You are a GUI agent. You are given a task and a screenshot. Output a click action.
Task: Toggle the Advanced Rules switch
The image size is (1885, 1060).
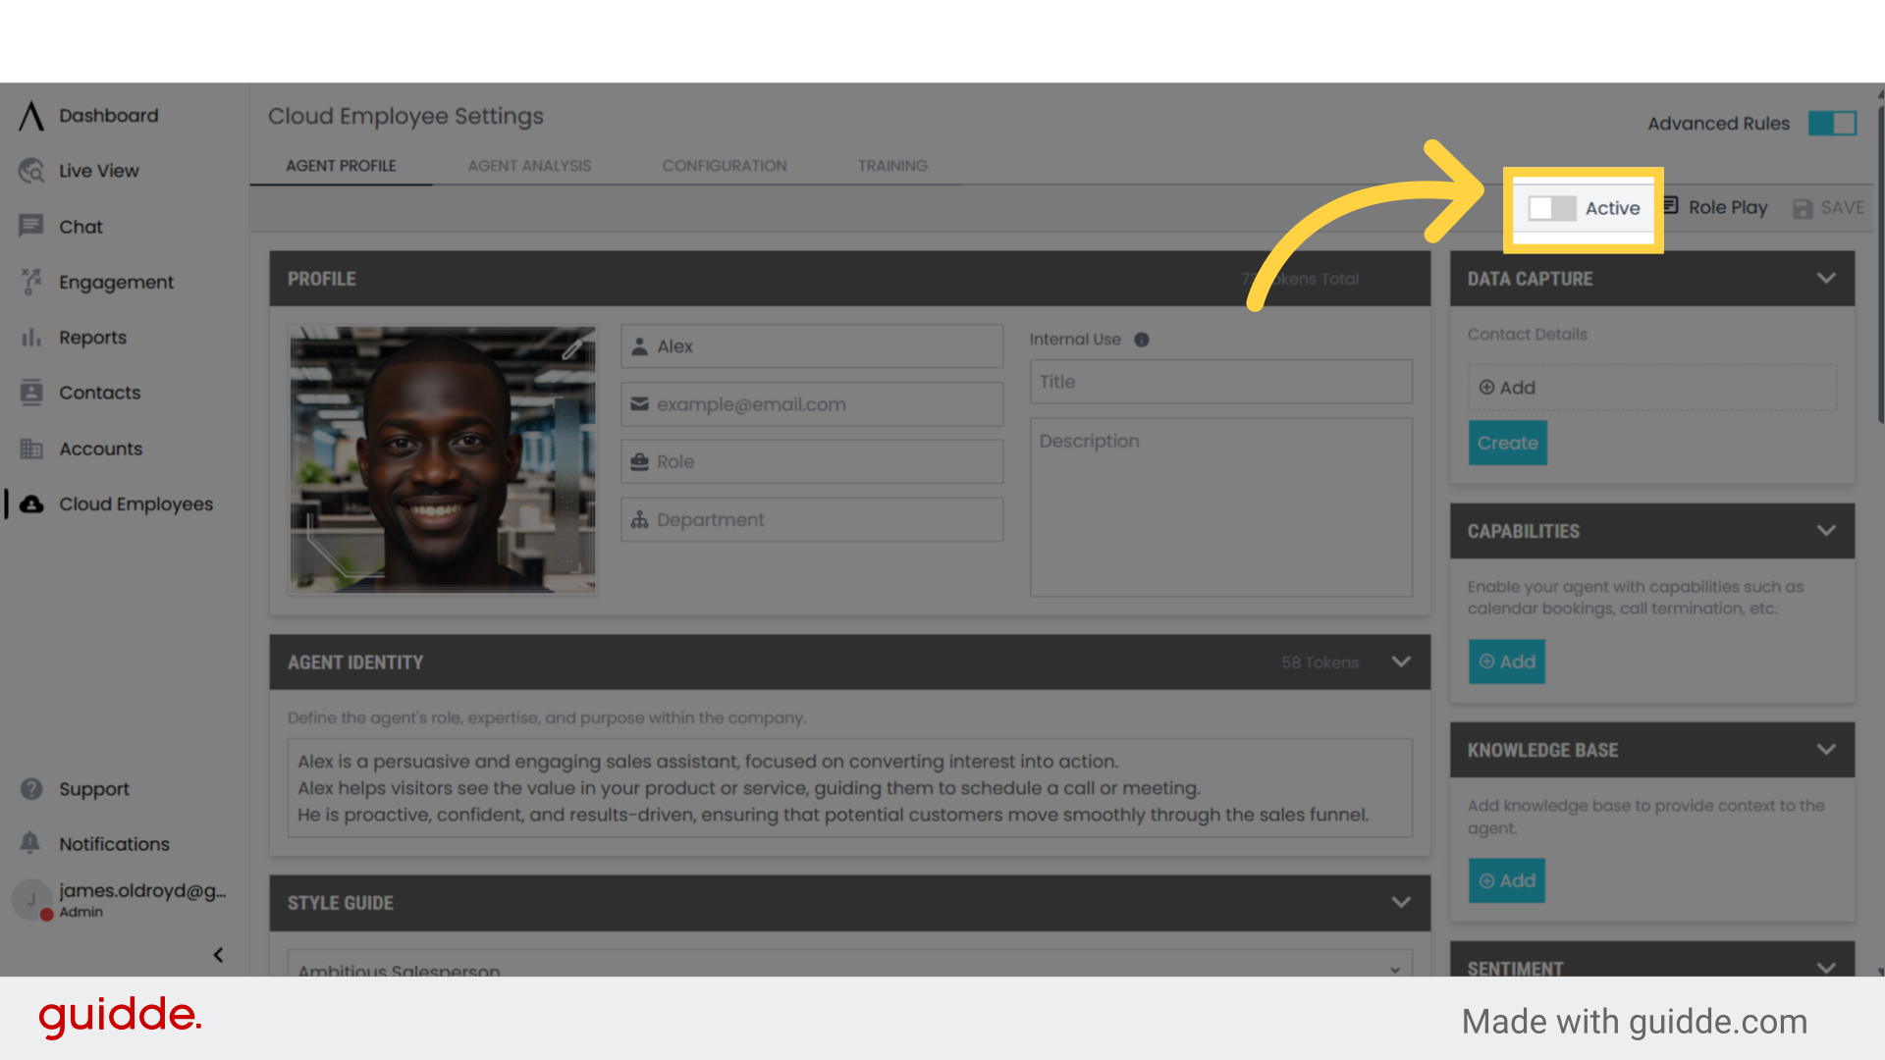pos(1832,124)
